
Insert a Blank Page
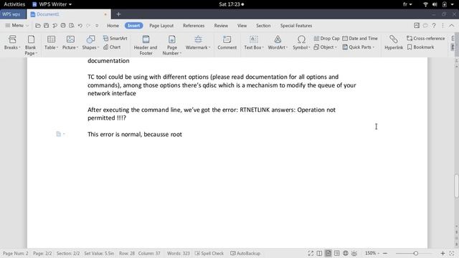[x=31, y=45]
